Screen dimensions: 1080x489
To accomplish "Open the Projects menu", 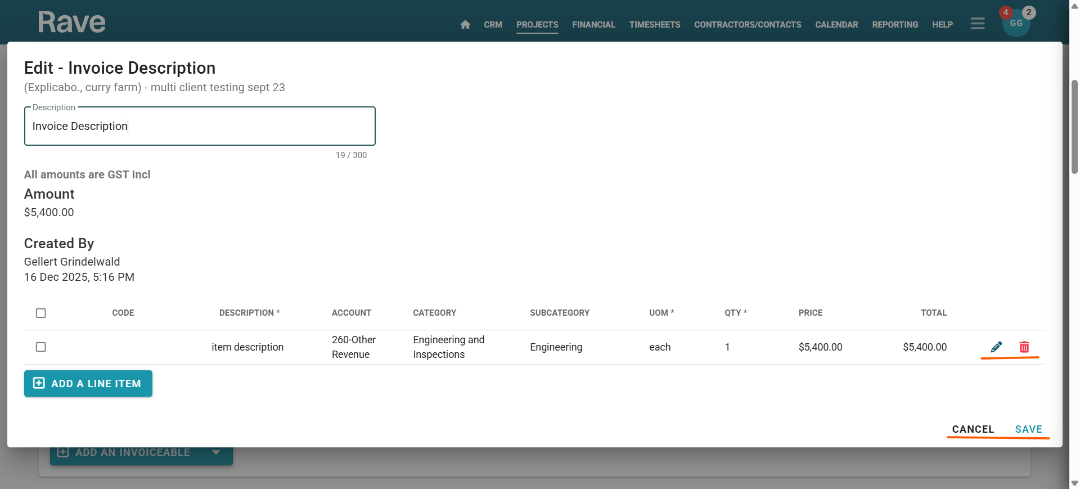I will coord(537,25).
